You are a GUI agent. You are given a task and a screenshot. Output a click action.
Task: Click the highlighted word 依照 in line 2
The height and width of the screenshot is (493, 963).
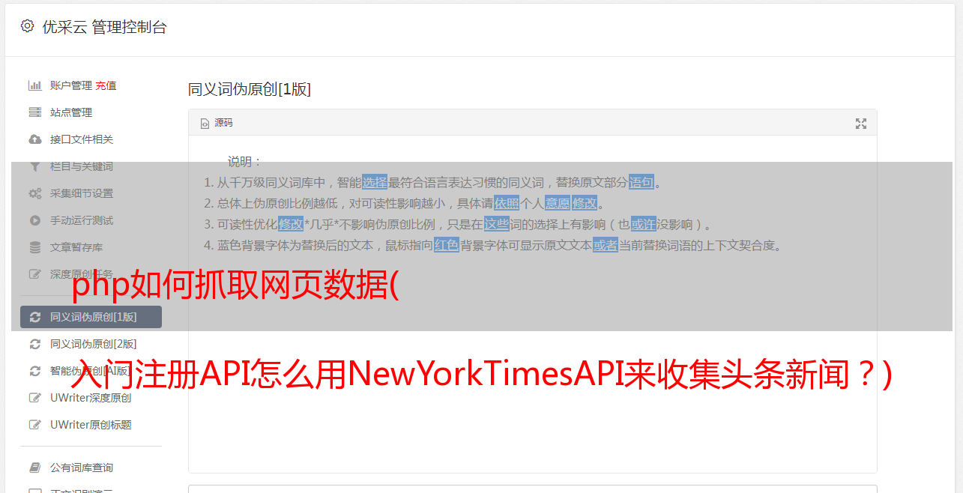(x=507, y=203)
